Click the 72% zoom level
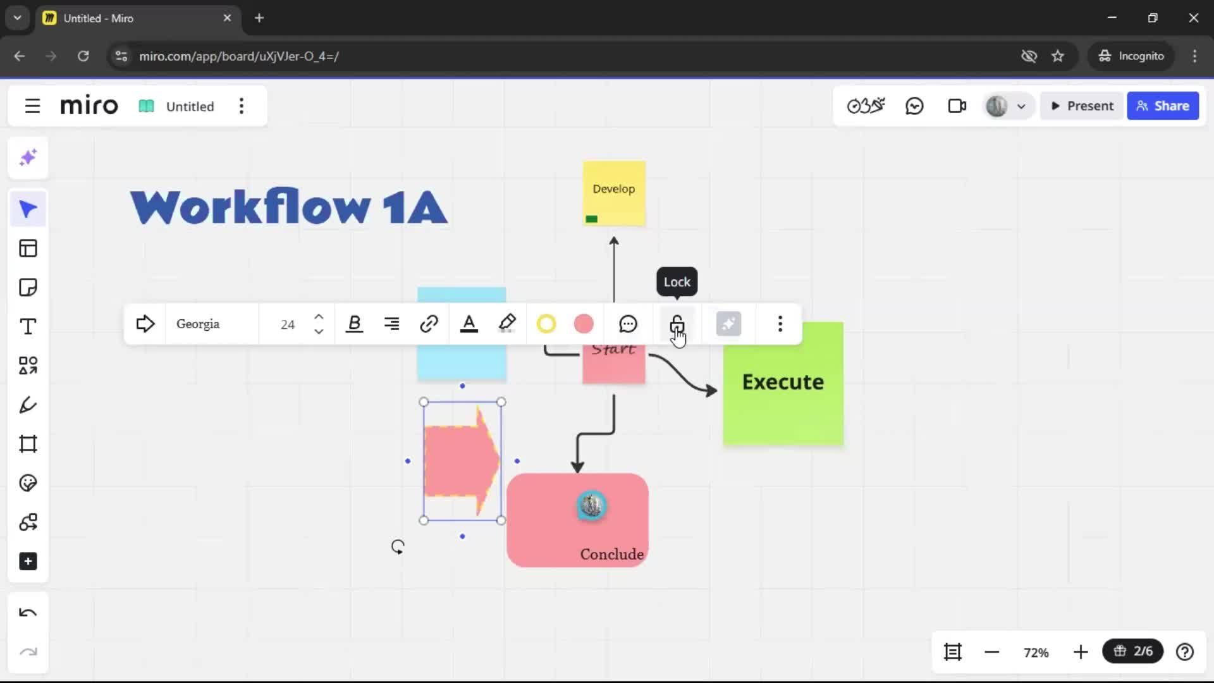1214x683 pixels. (1036, 653)
